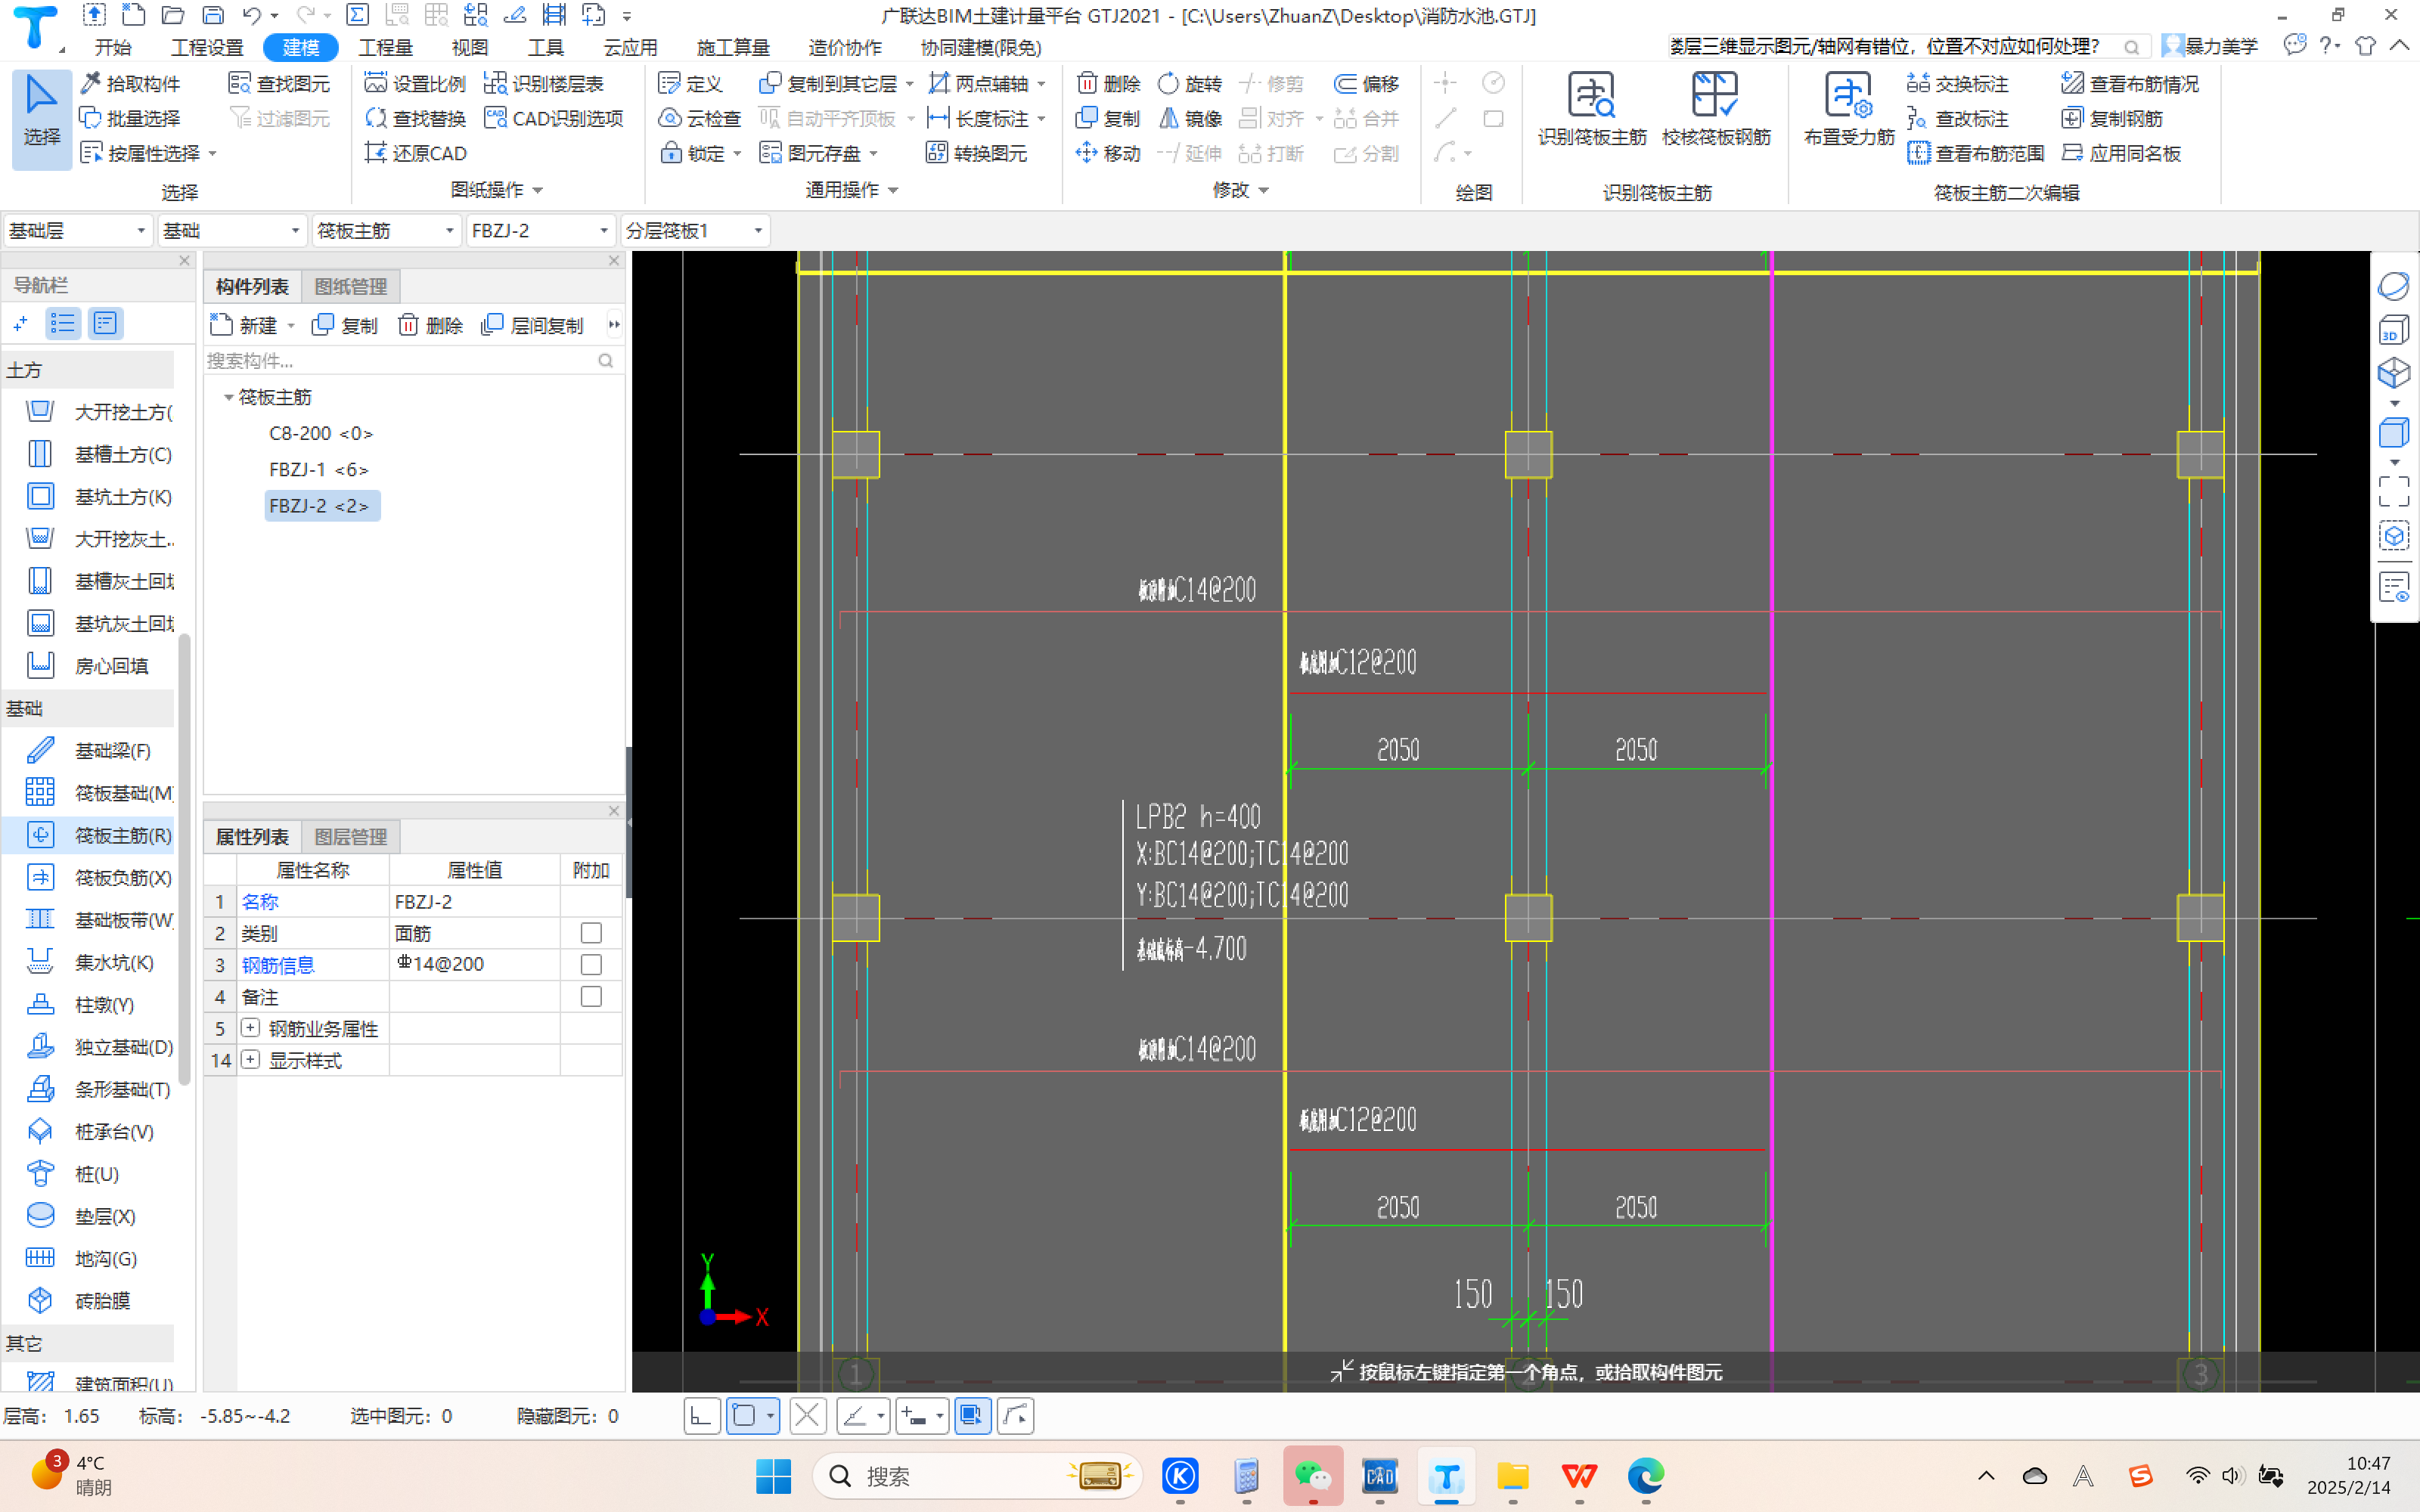
Task: Click the 镜像 mirror tool
Action: (x=1190, y=119)
